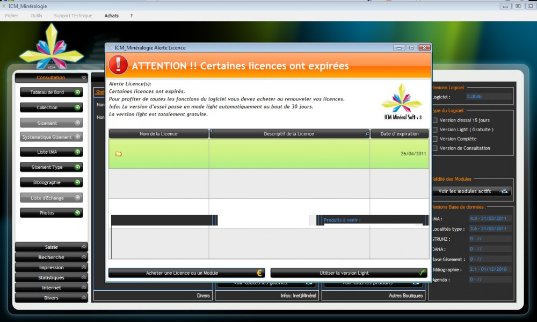Click Infos: Inet)Minéral tab at bottom
The width and height of the screenshot is (537, 322).
(x=267, y=296)
